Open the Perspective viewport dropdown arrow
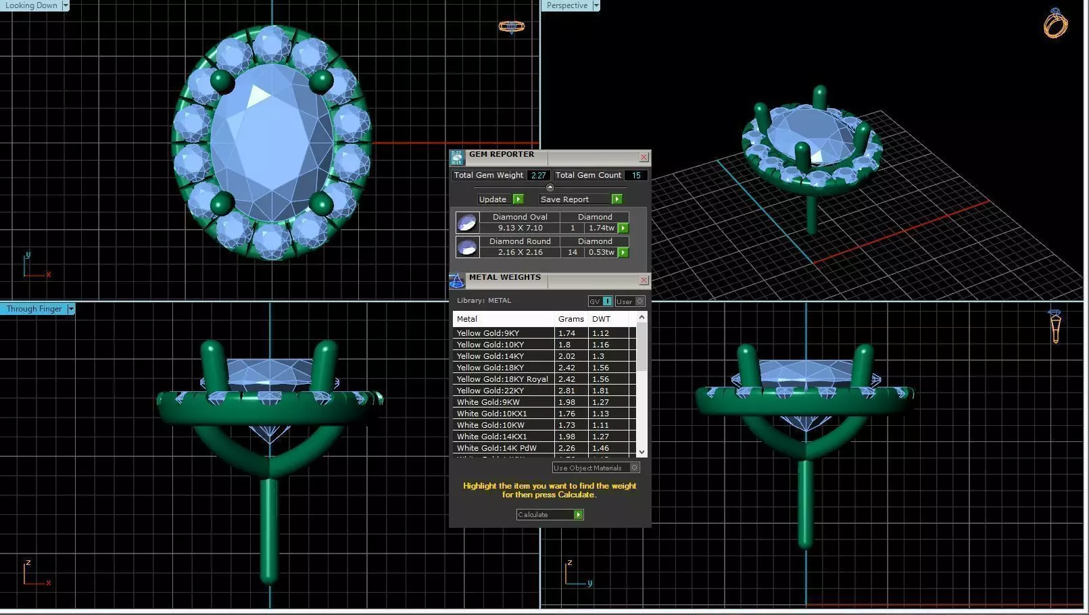 tap(596, 5)
